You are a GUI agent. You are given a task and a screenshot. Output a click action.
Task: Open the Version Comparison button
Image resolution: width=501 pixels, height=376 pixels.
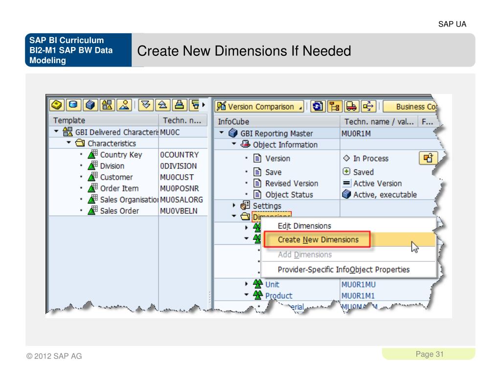click(259, 106)
